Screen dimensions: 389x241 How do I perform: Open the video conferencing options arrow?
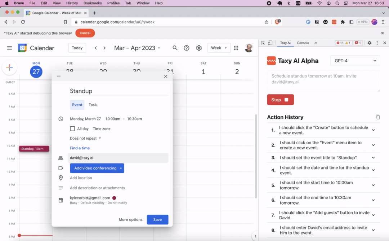tap(121, 168)
